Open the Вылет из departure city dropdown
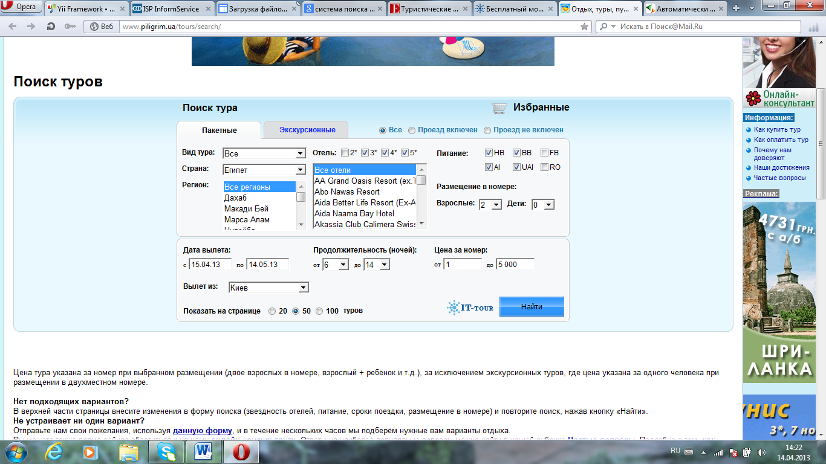Screen dimensions: 826x464 [x=268, y=288]
